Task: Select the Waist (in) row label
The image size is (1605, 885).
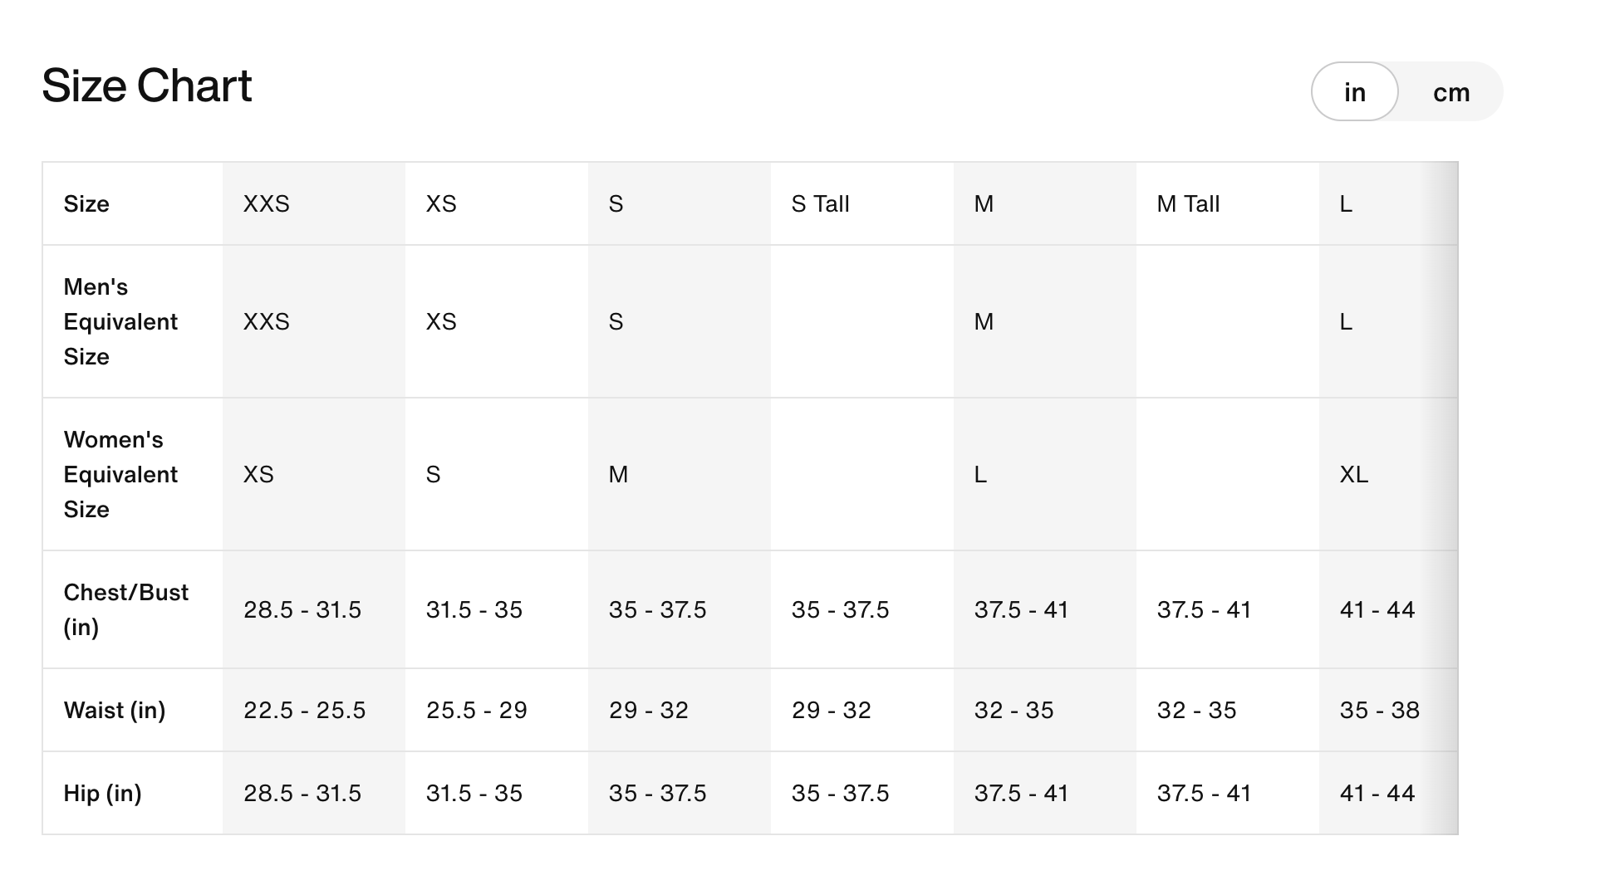Action: [x=115, y=711]
